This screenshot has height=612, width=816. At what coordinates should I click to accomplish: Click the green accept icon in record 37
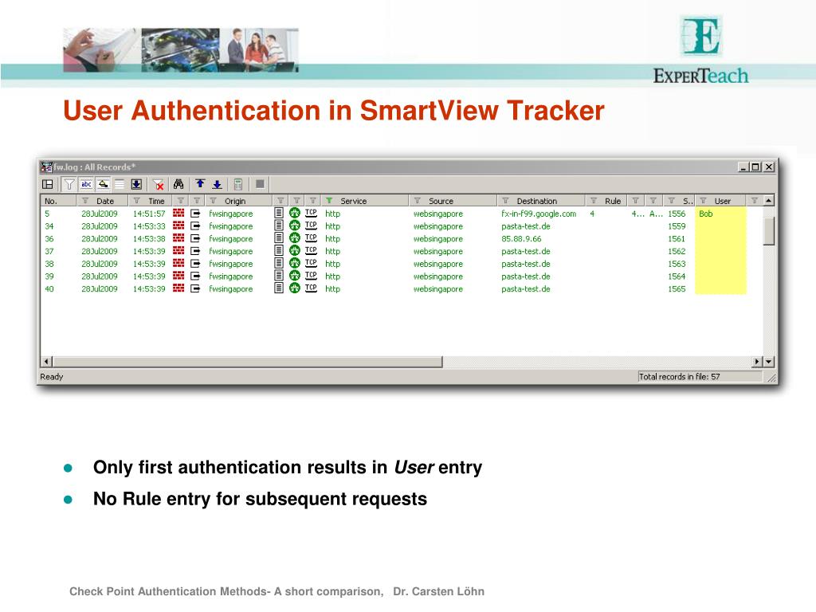click(295, 250)
